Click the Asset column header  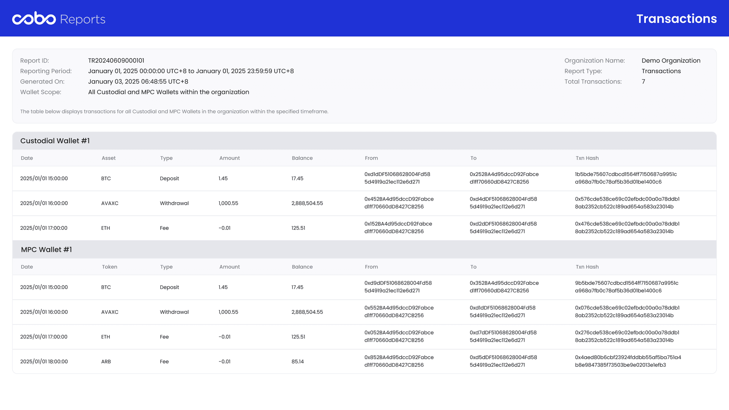(109, 158)
